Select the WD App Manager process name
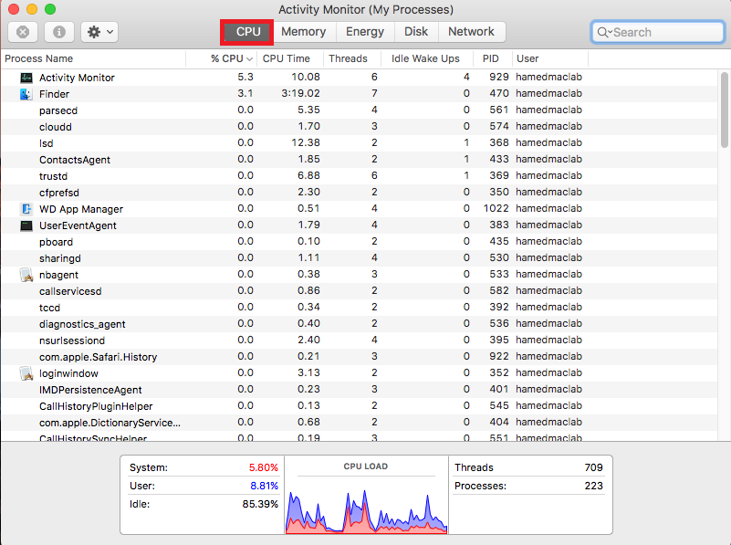Viewport: 731px width, 545px height. click(81, 209)
